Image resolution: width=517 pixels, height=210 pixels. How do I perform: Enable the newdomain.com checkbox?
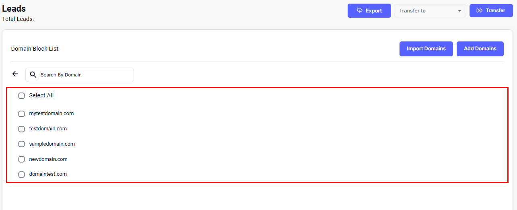click(x=22, y=159)
